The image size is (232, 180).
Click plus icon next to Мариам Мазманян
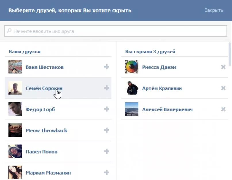point(107,173)
